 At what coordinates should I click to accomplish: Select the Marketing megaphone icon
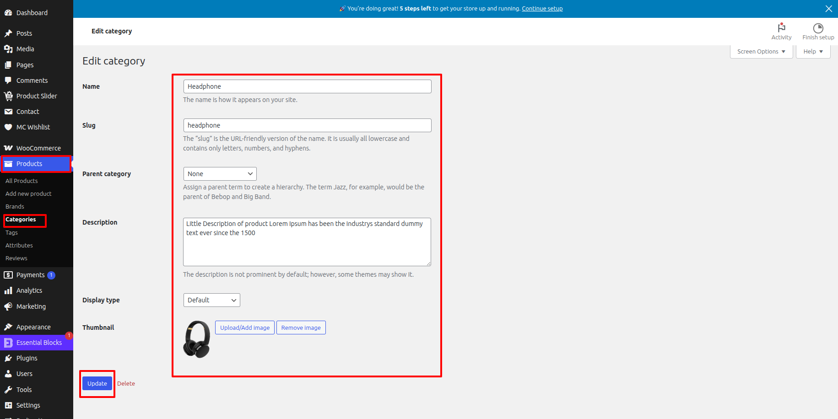[x=8, y=306]
